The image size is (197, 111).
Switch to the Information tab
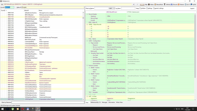coord(111,102)
